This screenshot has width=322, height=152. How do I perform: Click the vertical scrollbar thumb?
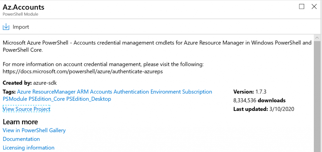coord(317,94)
